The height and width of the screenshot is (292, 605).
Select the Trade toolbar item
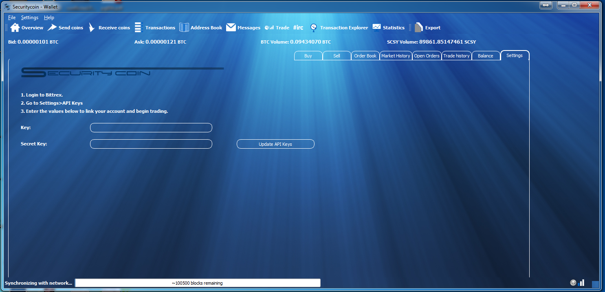tap(277, 28)
